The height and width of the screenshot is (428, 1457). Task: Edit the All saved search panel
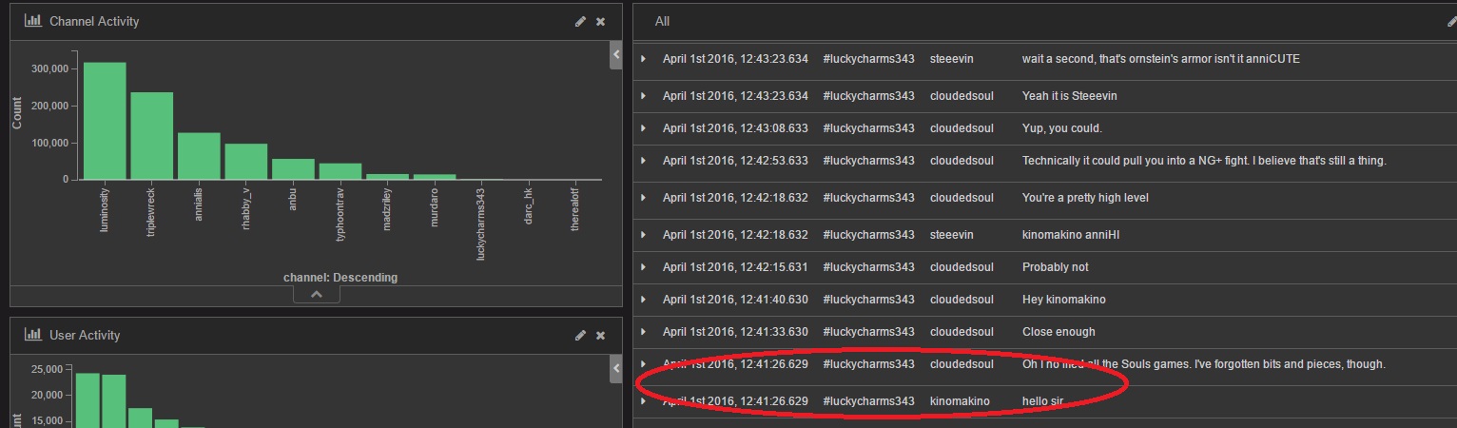[x=1450, y=21]
